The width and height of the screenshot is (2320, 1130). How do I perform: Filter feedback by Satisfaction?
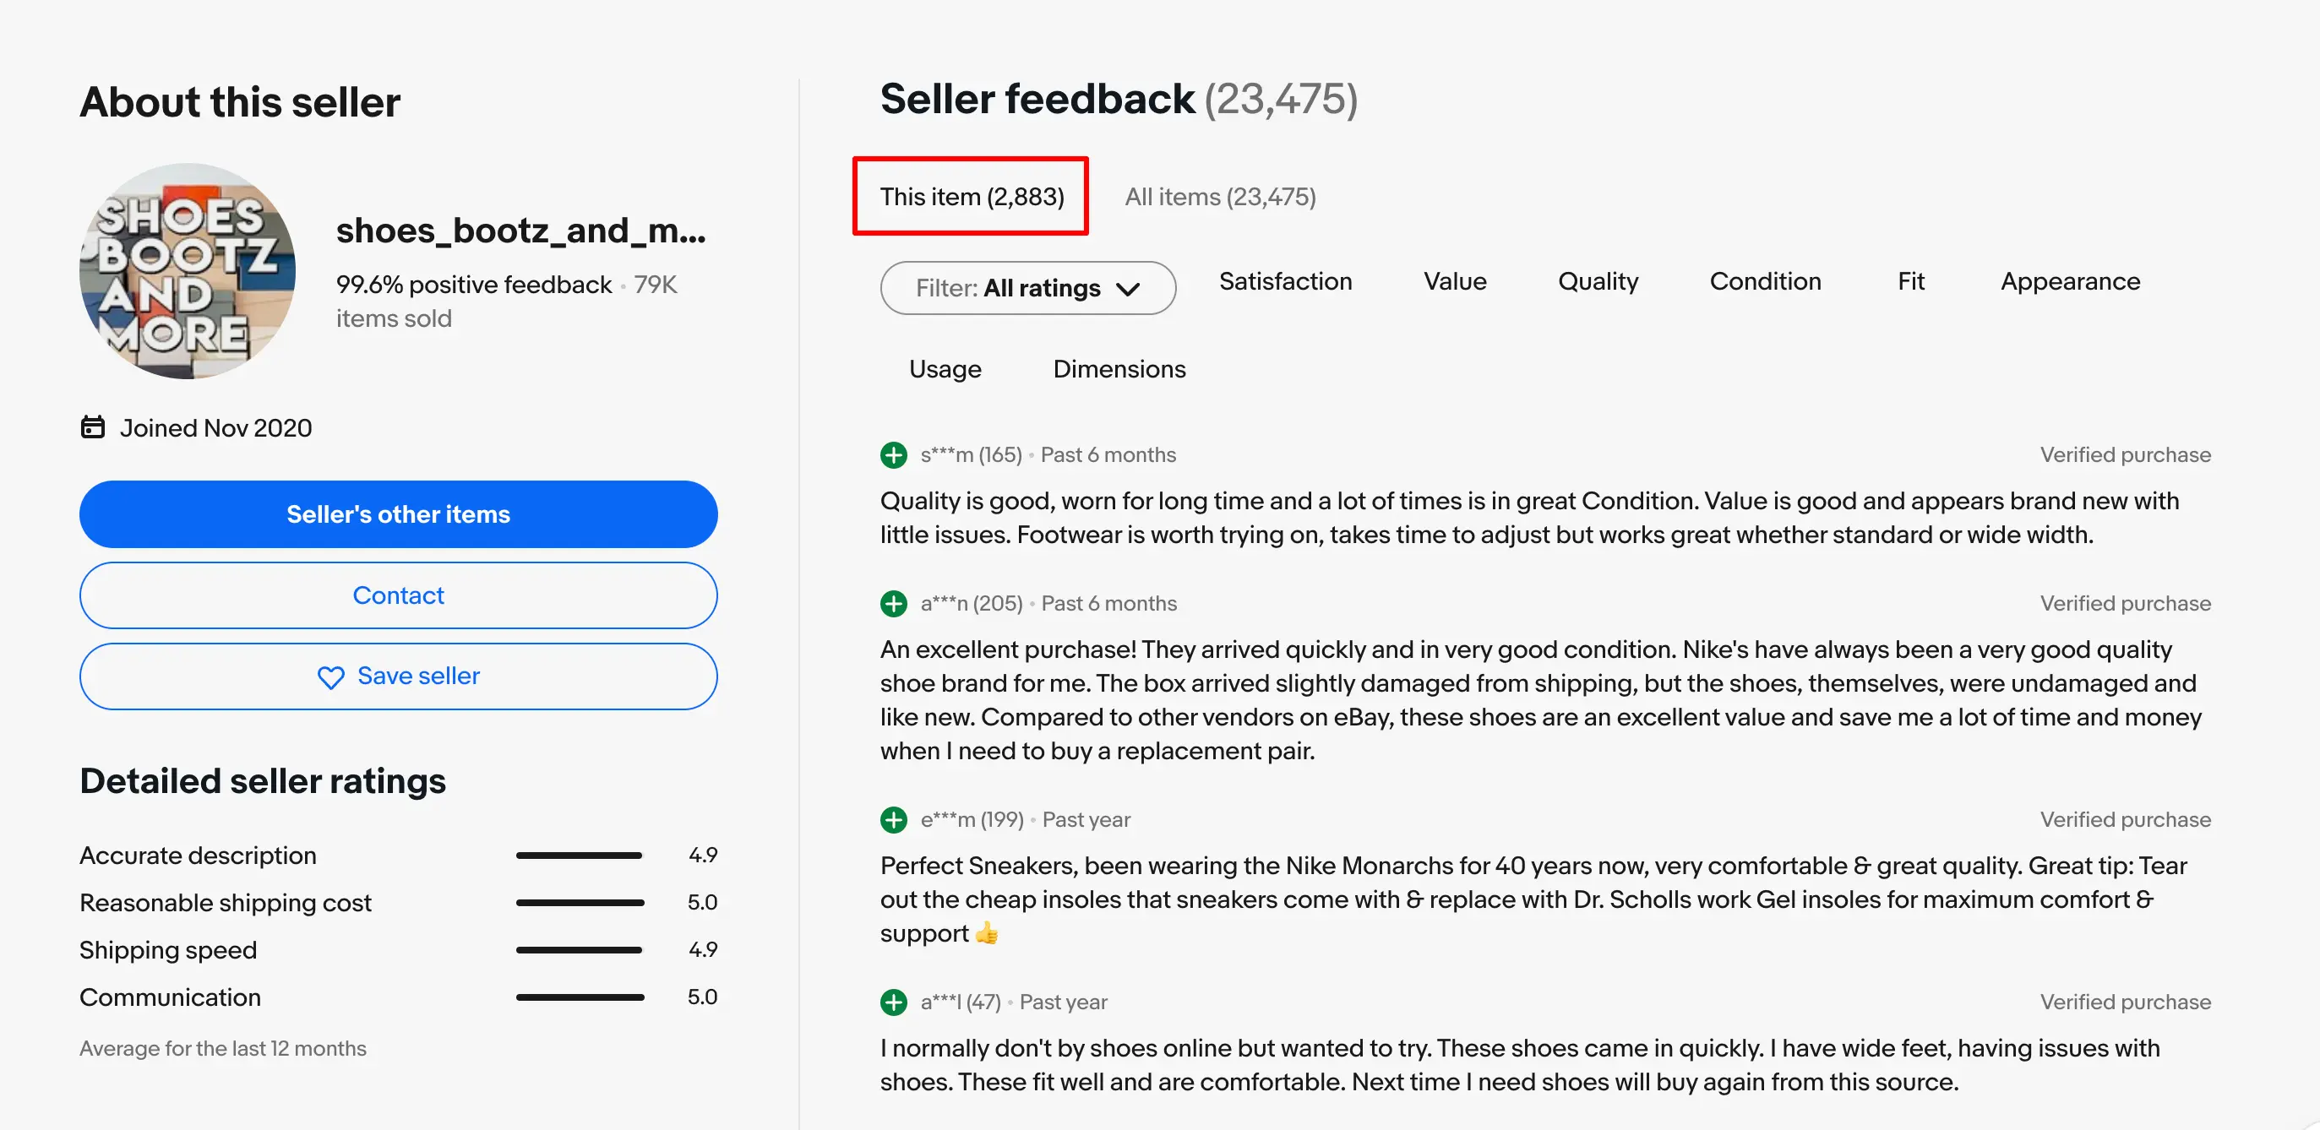coord(1285,282)
